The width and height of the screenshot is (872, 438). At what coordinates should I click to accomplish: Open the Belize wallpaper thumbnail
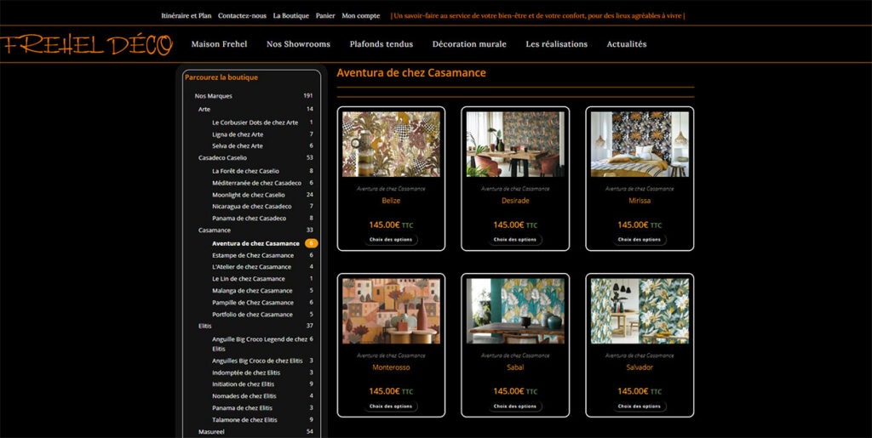click(391, 145)
